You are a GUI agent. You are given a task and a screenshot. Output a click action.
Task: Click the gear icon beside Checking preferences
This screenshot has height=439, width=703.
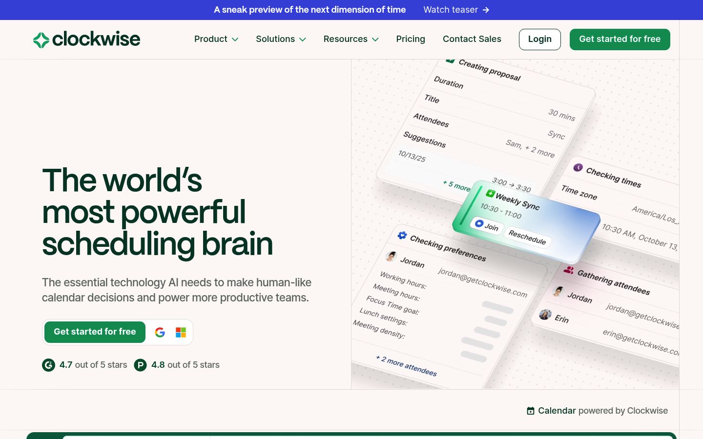pyautogui.click(x=402, y=235)
